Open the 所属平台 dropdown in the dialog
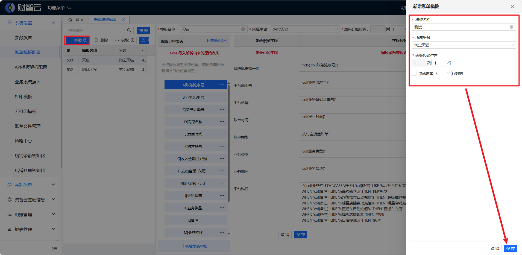The width and height of the screenshot is (522, 255). 464,45
